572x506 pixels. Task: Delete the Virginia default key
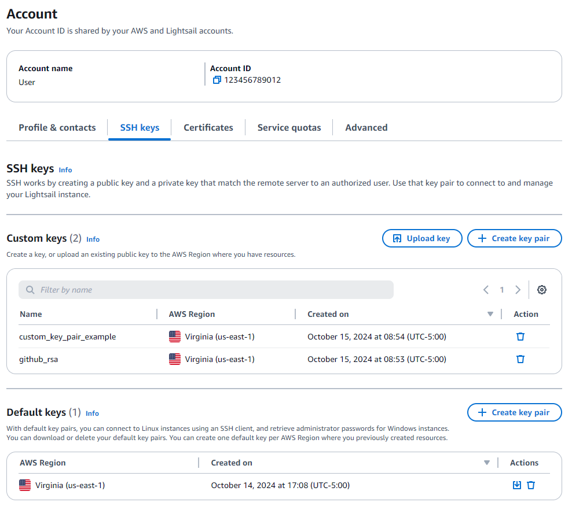pyautogui.click(x=531, y=485)
